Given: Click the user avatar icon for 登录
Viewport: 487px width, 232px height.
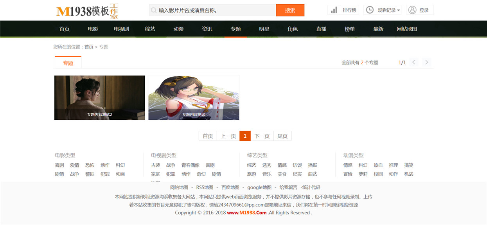Looking at the screenshot, I should click(412, 10).
